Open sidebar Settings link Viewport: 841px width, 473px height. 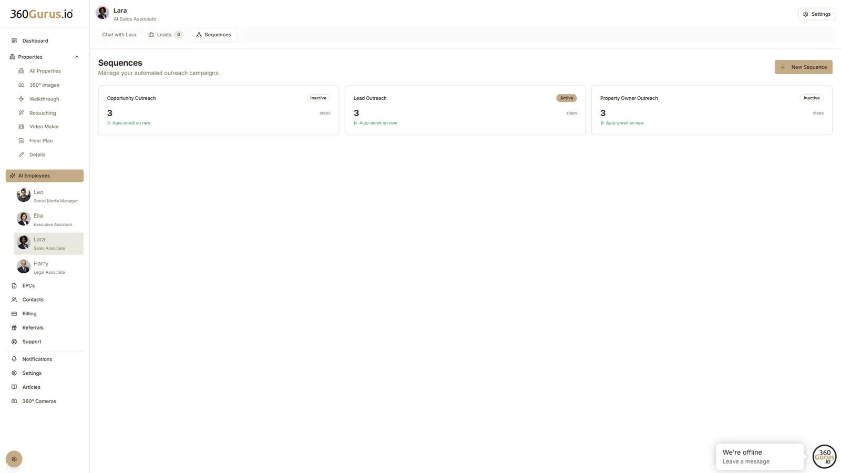click(x=32, y=373)
